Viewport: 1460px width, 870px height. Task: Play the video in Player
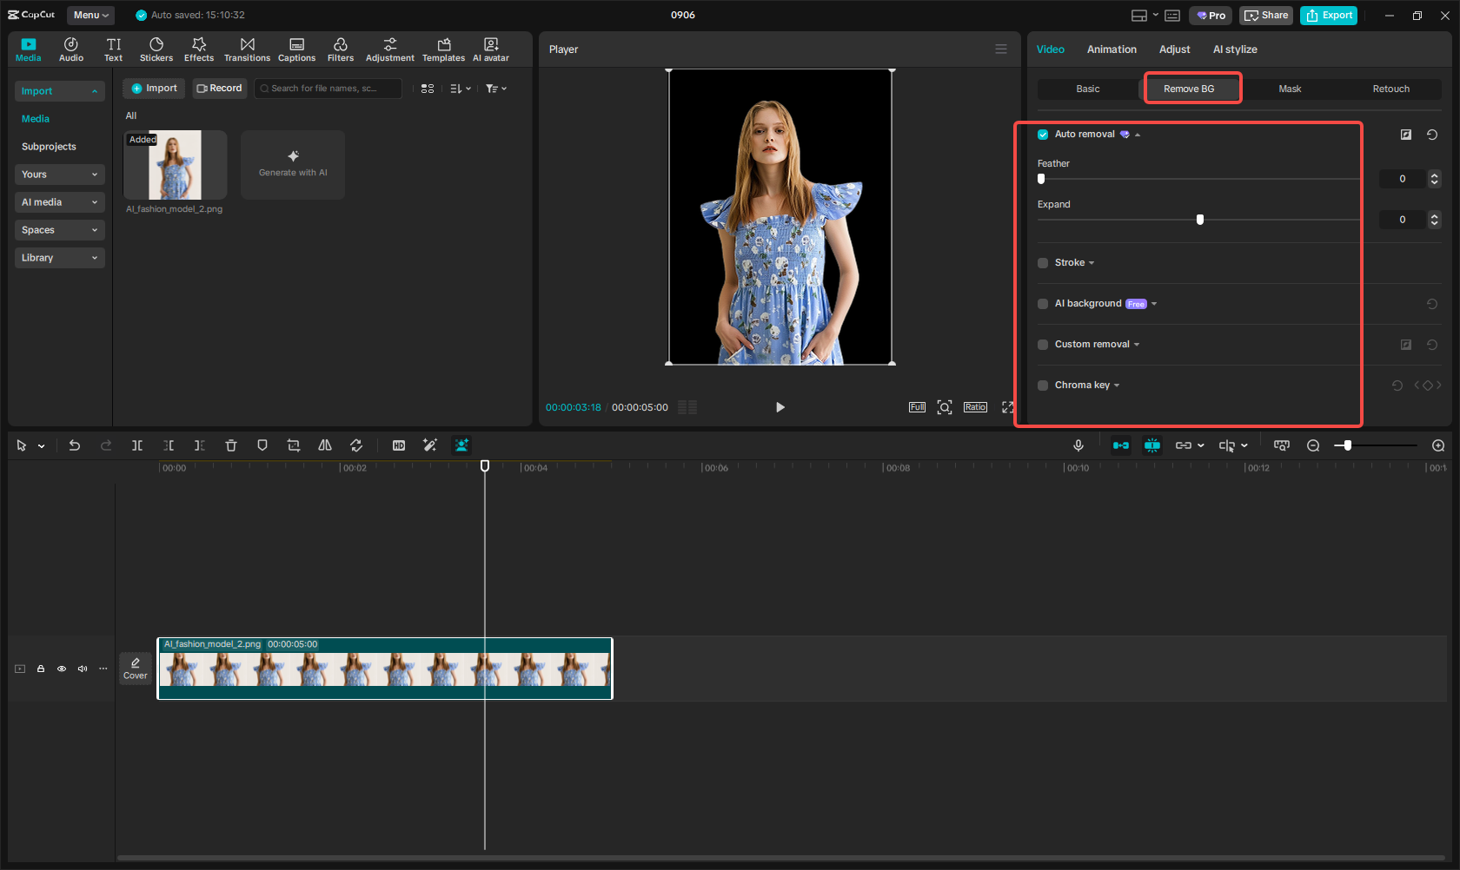pyautogui.click(x=780, y=407)
